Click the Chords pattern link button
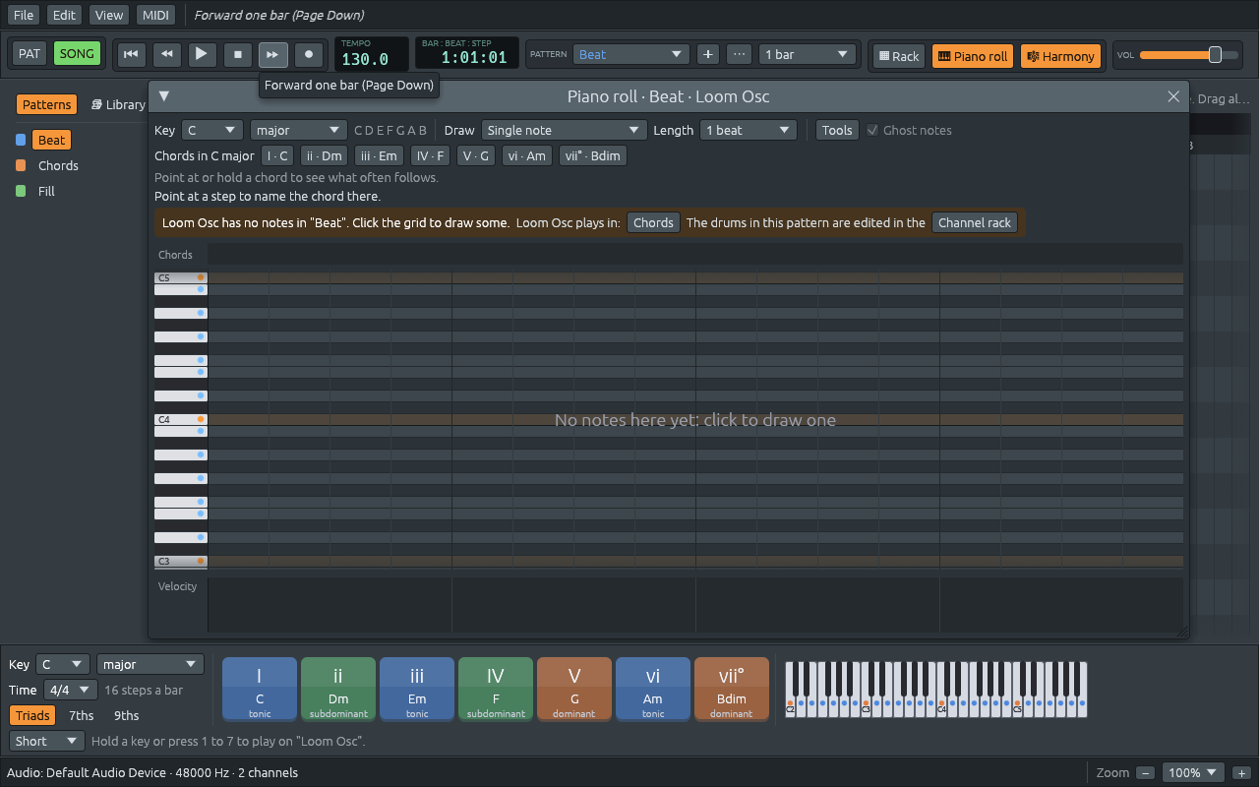This screenshot has width=1259, height=787. (x=653, y=222)
